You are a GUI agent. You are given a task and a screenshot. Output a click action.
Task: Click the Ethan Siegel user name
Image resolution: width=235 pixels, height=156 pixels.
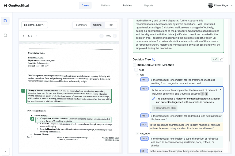pos(221,5)
